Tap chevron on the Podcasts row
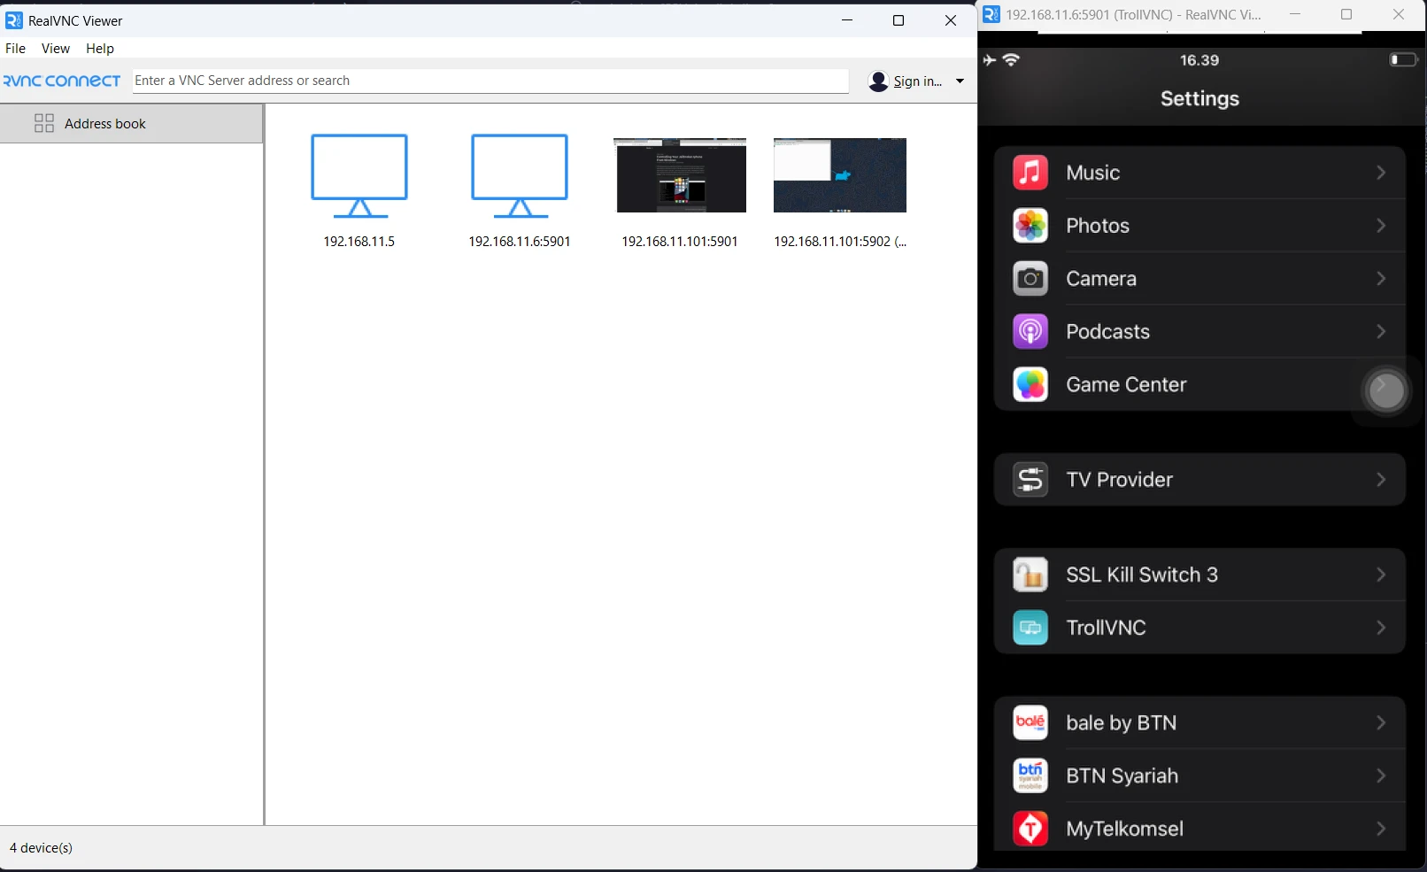 tap(1381, 332)
